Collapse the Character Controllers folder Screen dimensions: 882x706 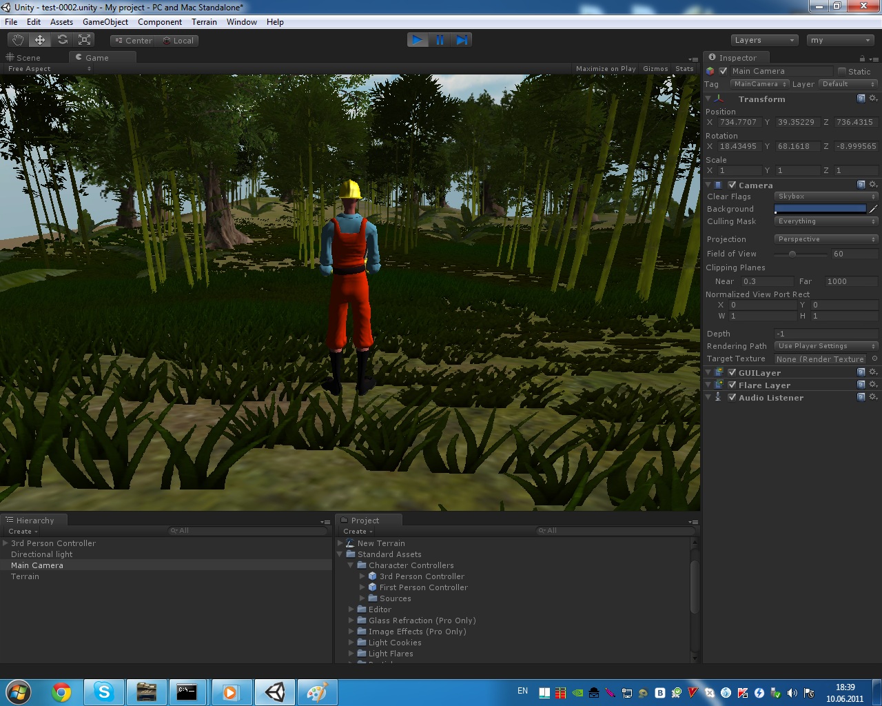[351, 565]
